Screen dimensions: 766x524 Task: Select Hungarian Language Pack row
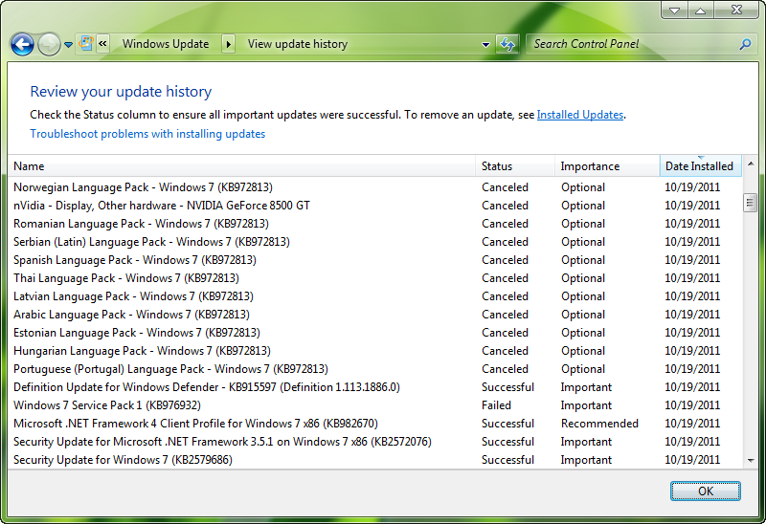tap(375, 351)
